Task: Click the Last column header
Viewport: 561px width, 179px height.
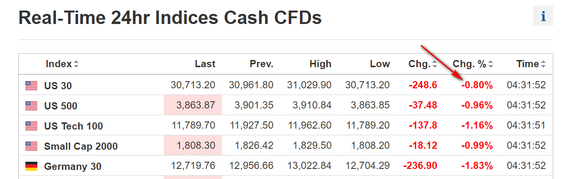Action: [205, 64]
